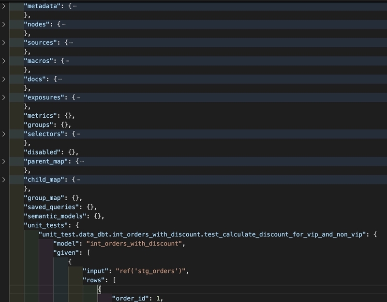
Task: Expand the folded "exposures" section chevron
Action: (4, 97)
